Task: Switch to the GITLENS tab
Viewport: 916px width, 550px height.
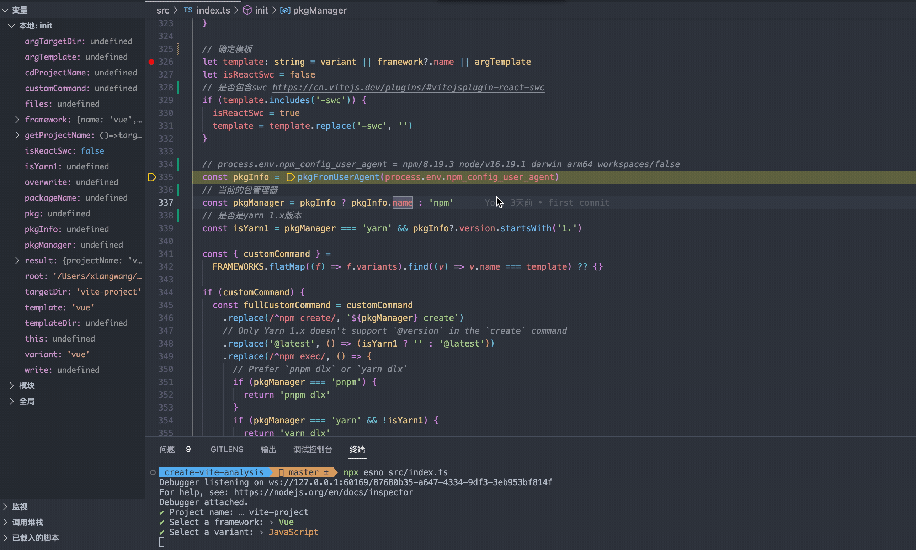Action: 227,449
